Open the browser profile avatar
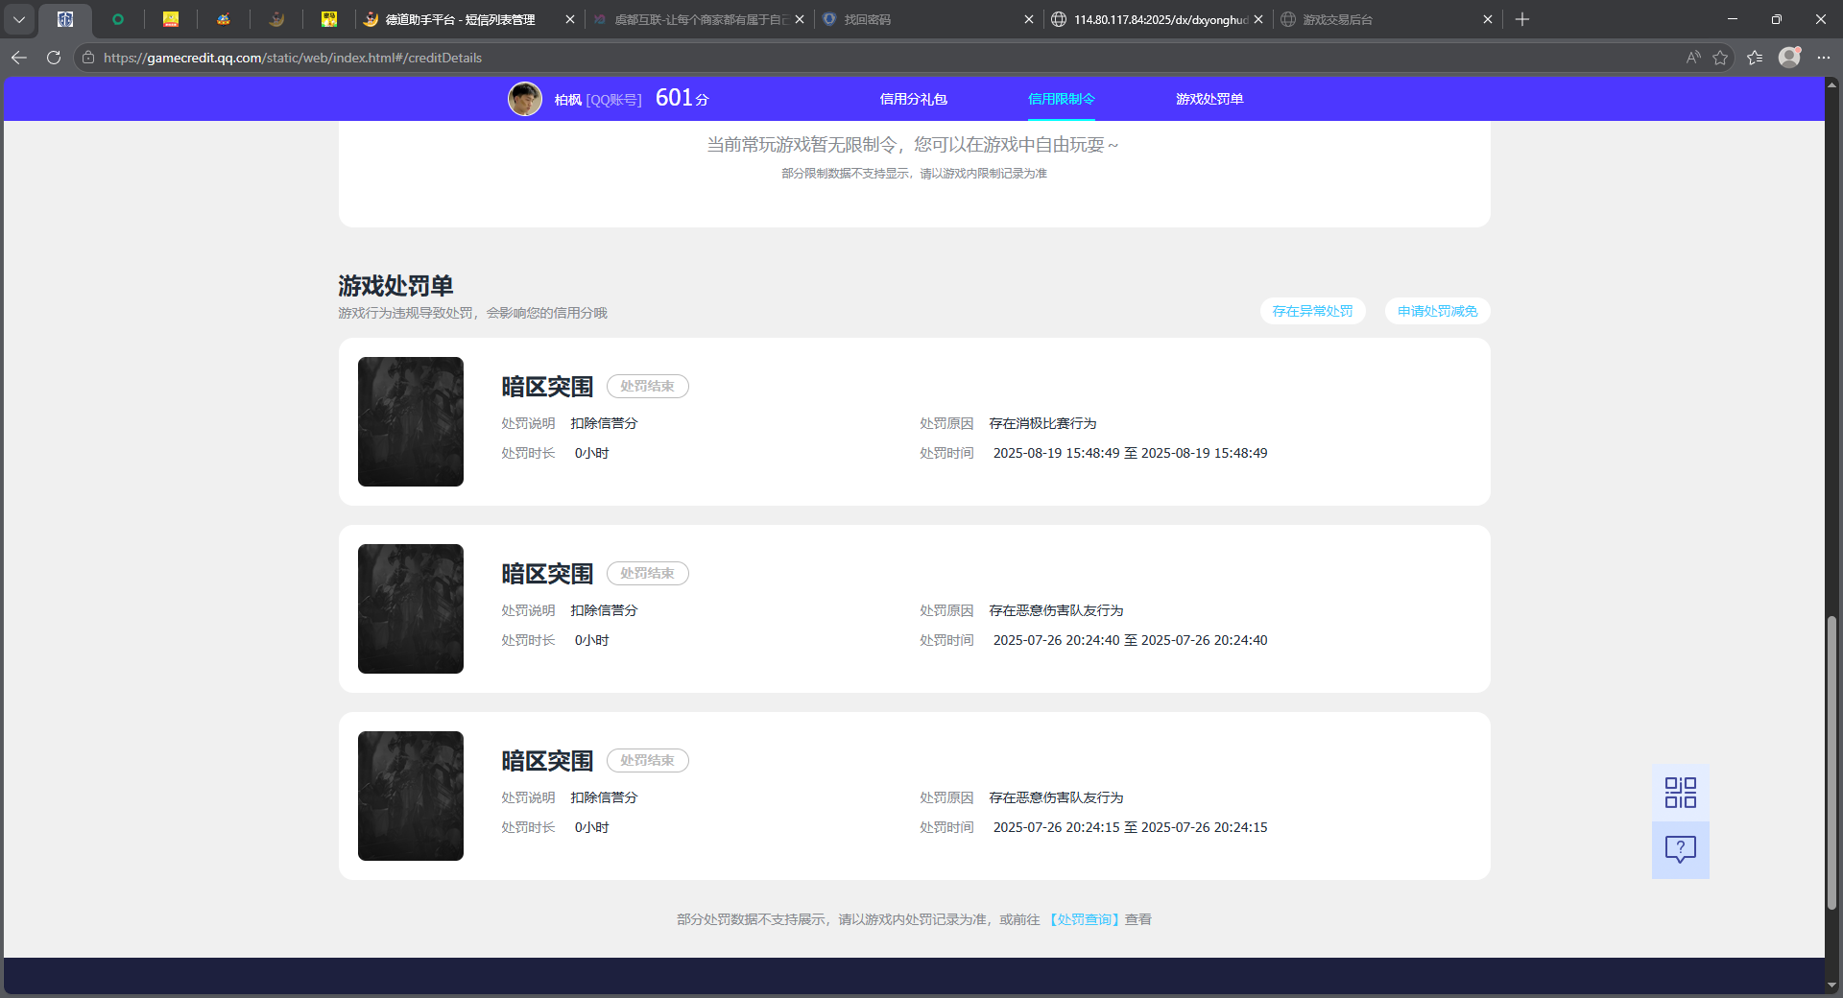This screenshot has height=998, width=1843. pyautogui.click(x=1789, y=58)
